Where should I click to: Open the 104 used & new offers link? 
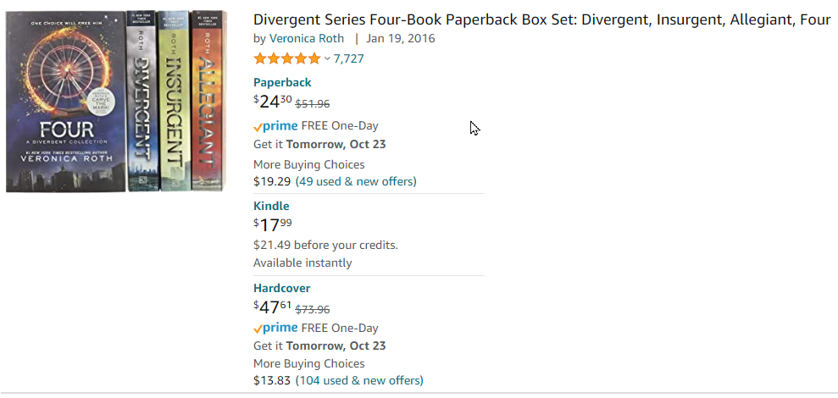pyautogui.click(x=359, y=380)
